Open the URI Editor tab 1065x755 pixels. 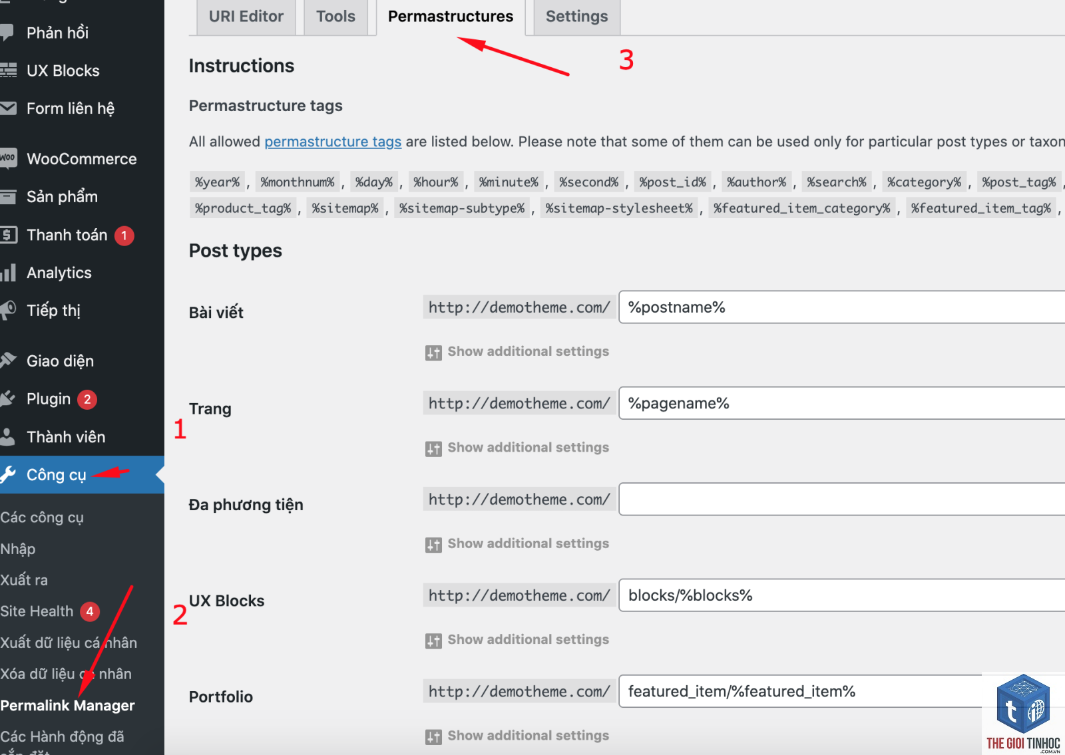point(246,17)
